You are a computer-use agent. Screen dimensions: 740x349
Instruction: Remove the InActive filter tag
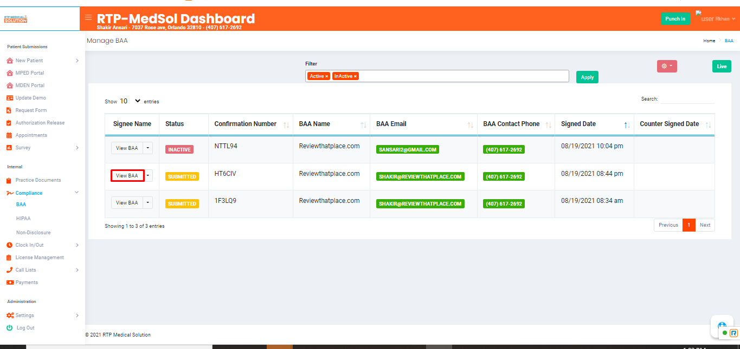355,76
